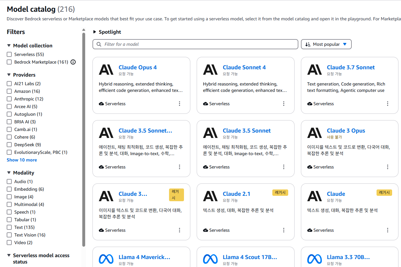This screenshot has width=401, height=267.
Task: Check the Embedding (6) modality filter
Action: click(x=9, y=189)
